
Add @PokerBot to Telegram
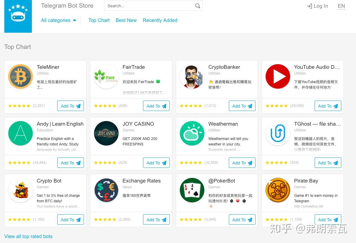tap(242, 220)
